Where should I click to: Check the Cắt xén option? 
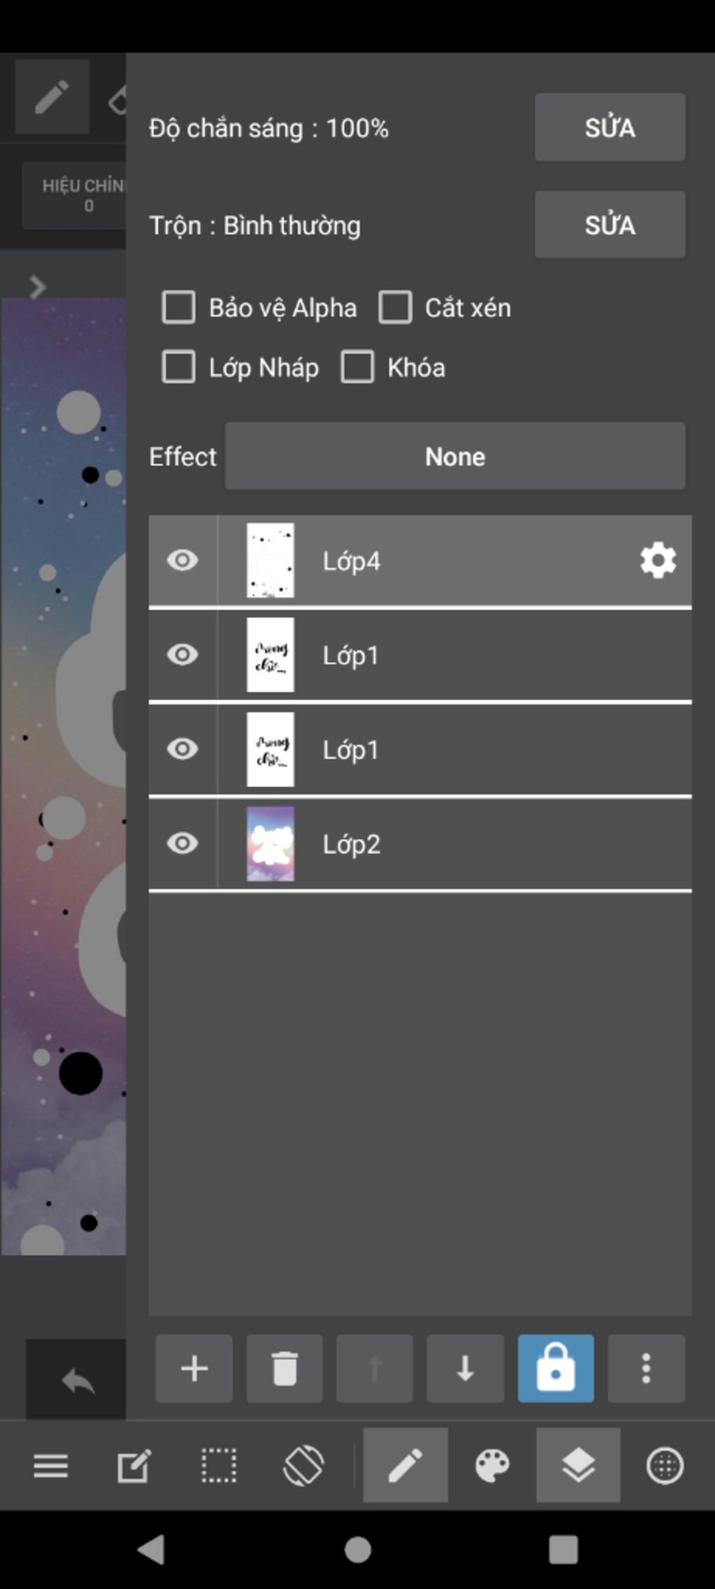[395, 307]
